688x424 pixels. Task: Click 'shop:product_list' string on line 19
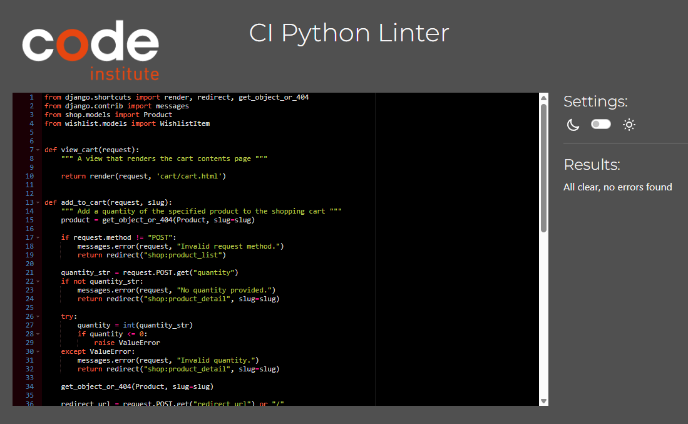click(183, 256)
